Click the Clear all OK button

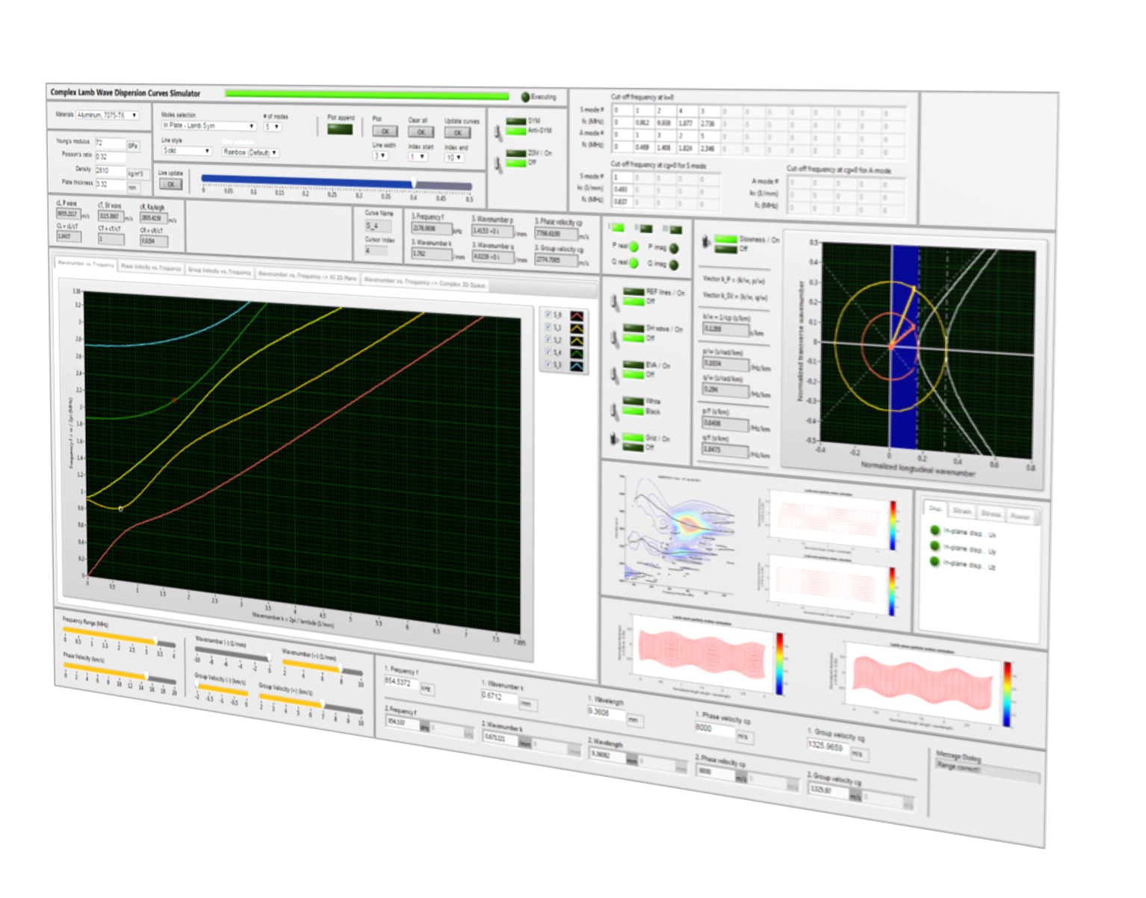[x=420, y=132]
